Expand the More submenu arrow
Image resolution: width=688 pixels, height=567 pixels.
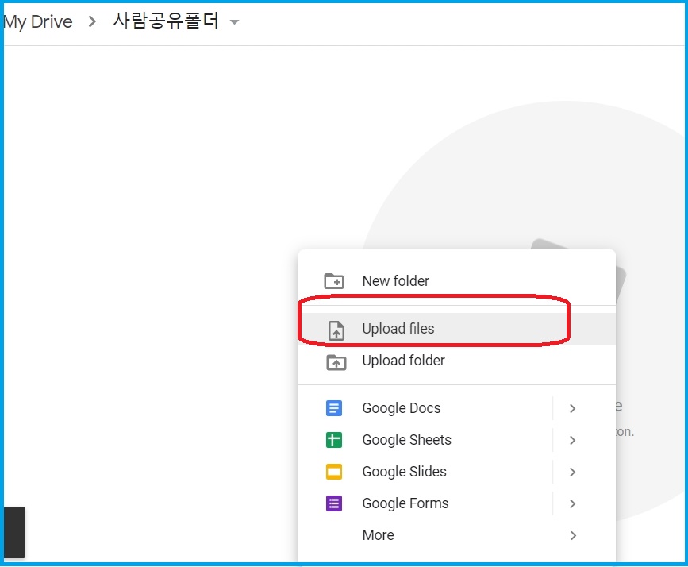coord(573,535)
